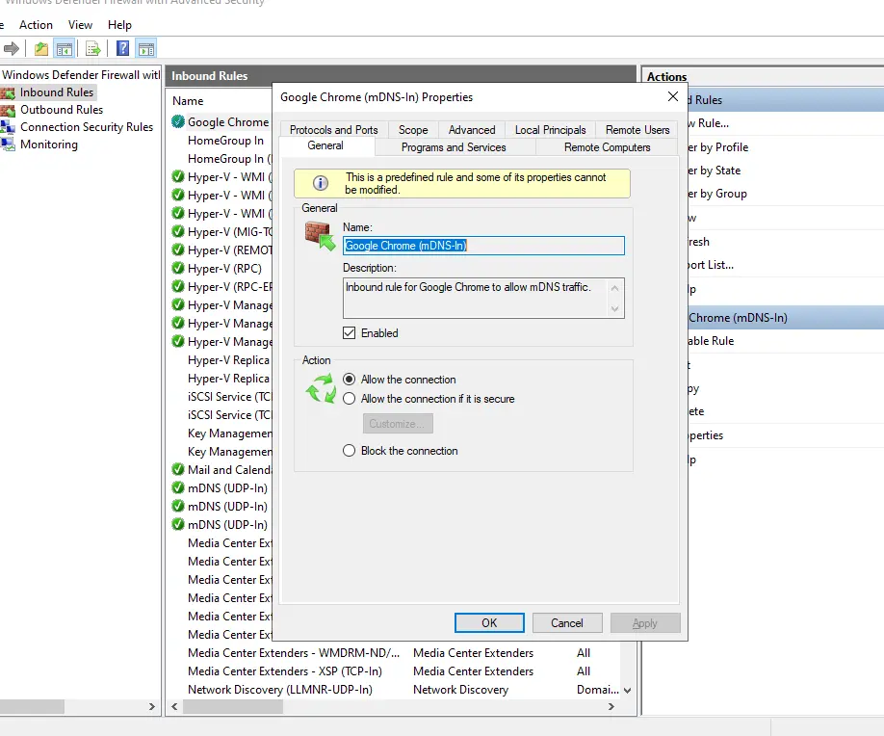This screenshot has height=736, width=884.
Task: Click the Name text field
Action: pos(483,246)
